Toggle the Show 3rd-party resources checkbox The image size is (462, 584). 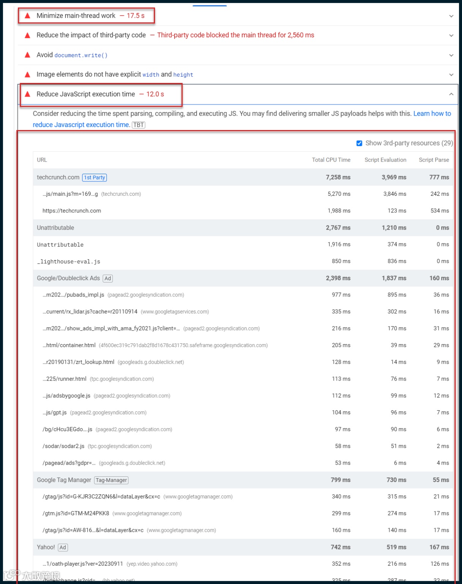[x=359, y=143]
